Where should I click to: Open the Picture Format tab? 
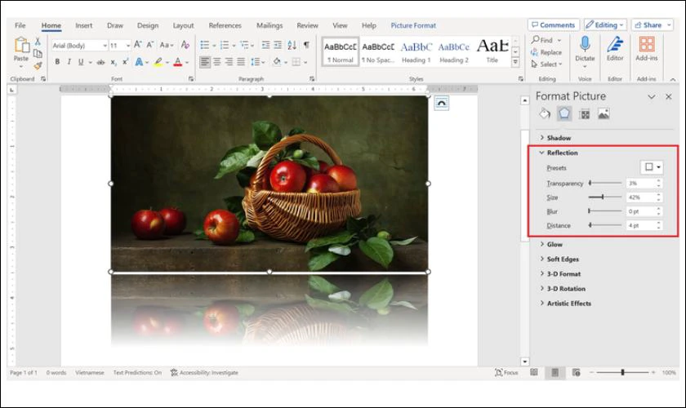point(413,25)
